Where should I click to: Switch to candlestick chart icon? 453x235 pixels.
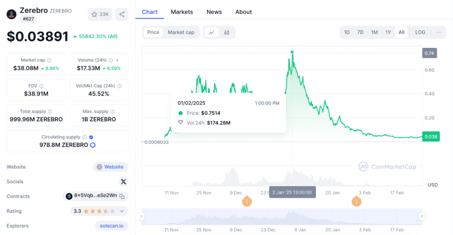[227, 32]
